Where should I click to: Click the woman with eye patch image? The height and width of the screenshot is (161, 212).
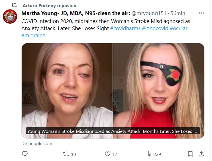[159, 85]
